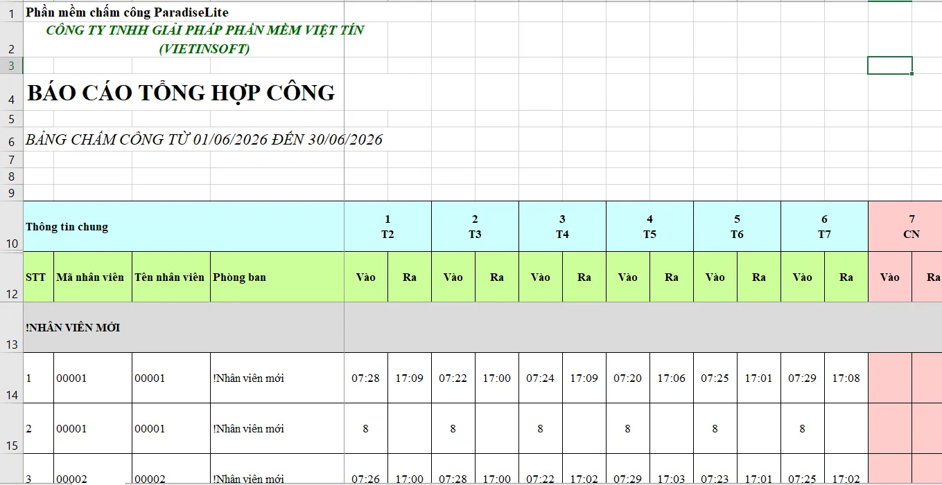942x485 pixels.
Task: Select the day header "4 T5"
Action: (x=649, y=226)
